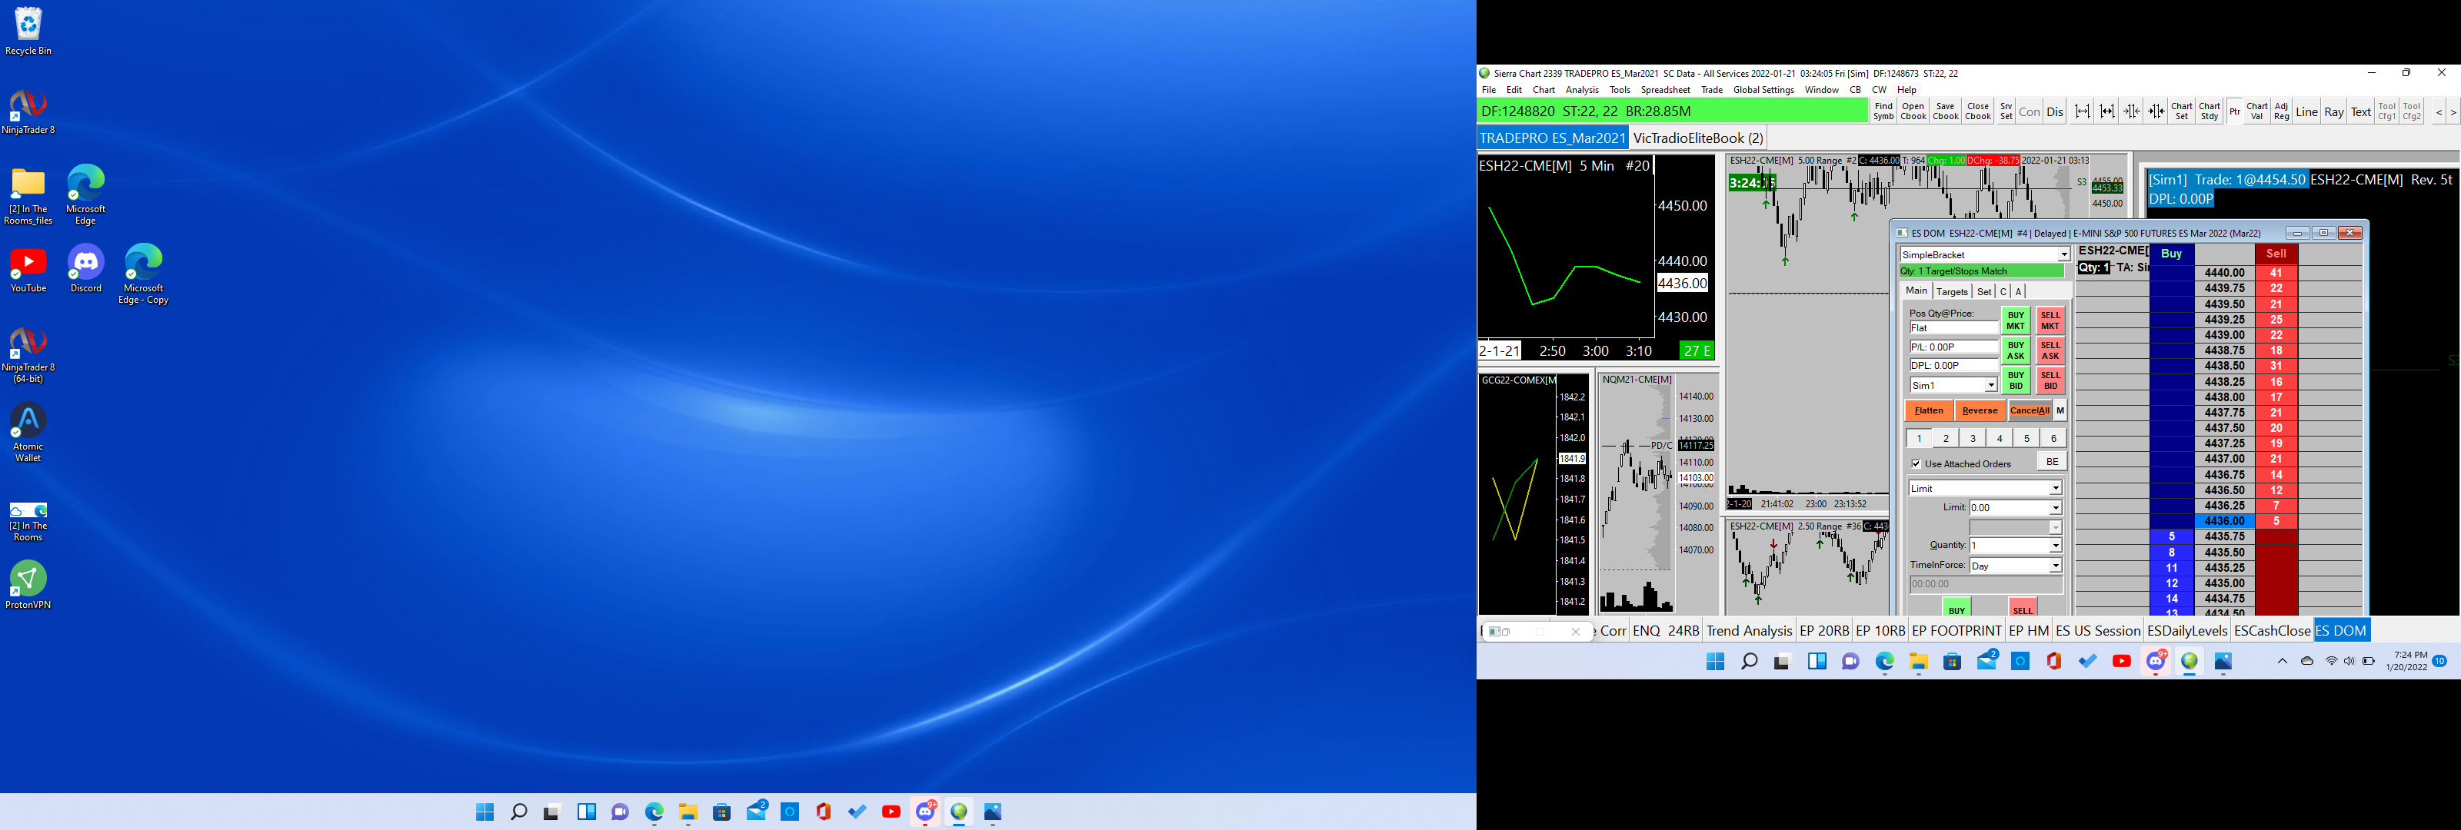Viewport: 2461px width, 830px height.
Task: Open the Global Settings menu
Action: click(x=1763, y=90)
